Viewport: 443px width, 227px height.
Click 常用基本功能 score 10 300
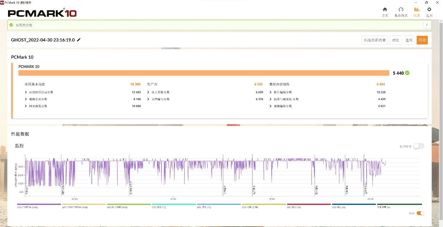(135, 84)
